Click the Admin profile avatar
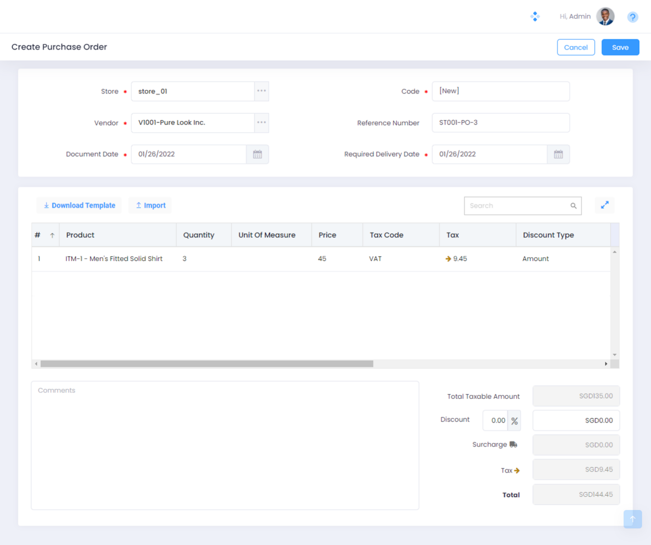 pos(605,17)
